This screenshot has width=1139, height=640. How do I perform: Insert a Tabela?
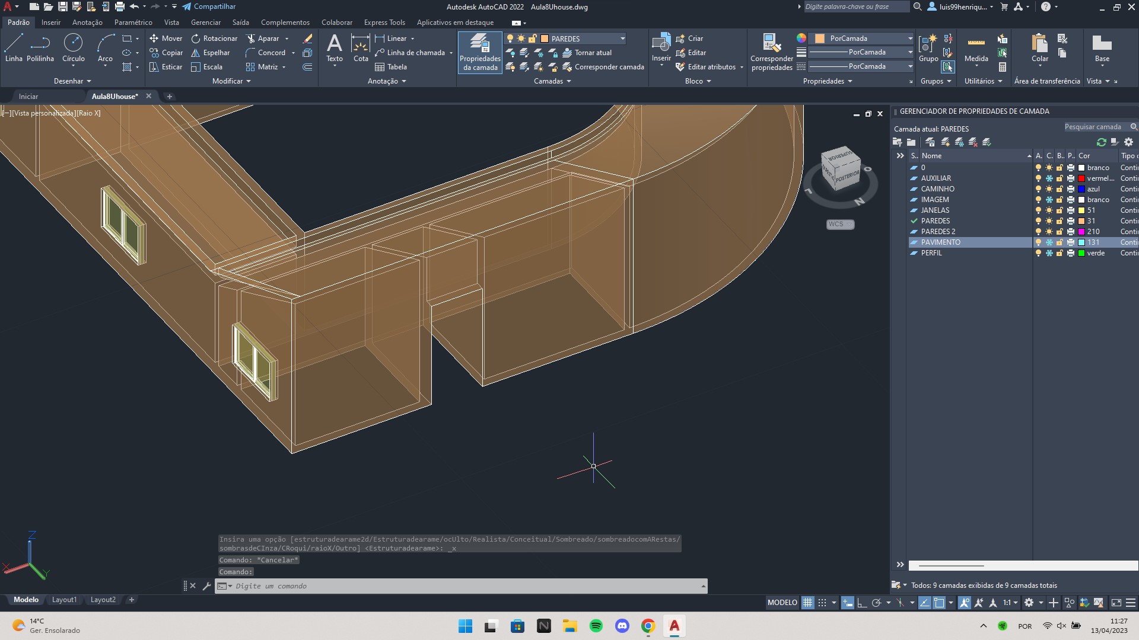391,67
